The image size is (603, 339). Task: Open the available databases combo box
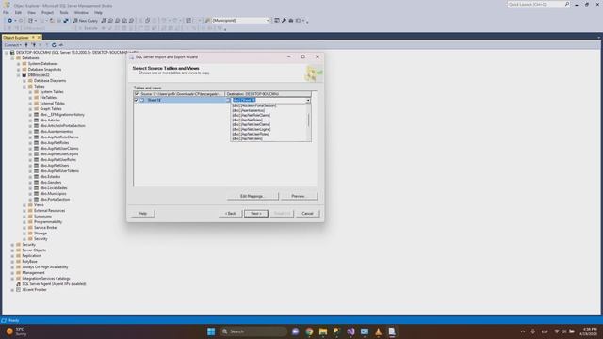pyautogui.click(x=241, y=21)
